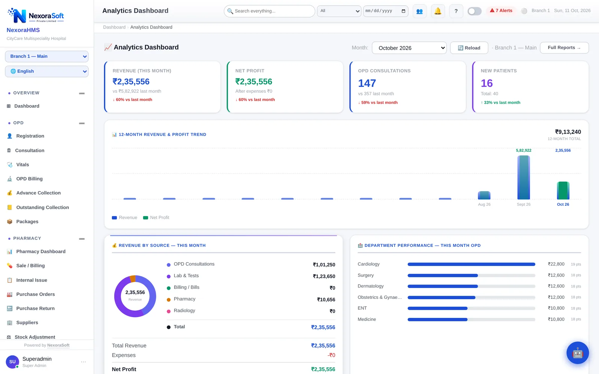Image resolution: width=599 pixels, height=374 pixels.
Task: Click the Cardiology performance bar
Action: [x=471, y=264]
